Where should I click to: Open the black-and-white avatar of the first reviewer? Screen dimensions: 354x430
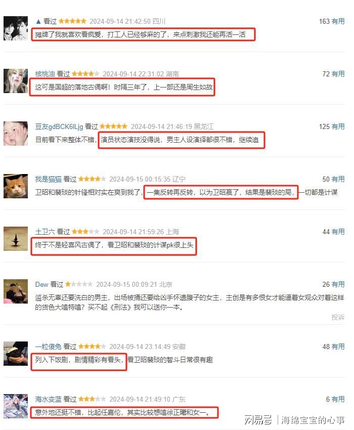(x=16, y=28)
